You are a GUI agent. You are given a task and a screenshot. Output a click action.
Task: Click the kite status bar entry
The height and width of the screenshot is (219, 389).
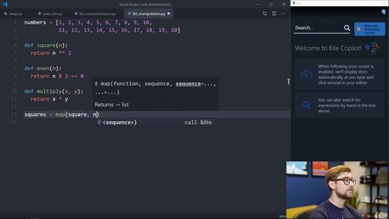[x=282, y=217]
